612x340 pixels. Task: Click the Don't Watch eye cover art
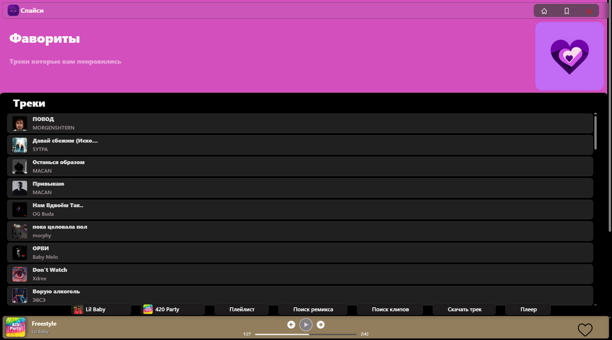(x=20, y=274)
